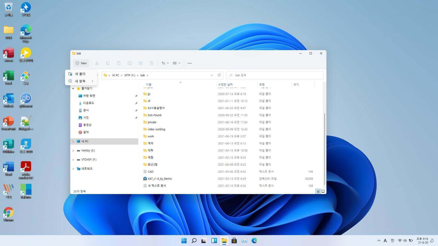Open the Excel desktop icon
The image size is (438, 246).
pyautogui.click(x=9, y=78)
